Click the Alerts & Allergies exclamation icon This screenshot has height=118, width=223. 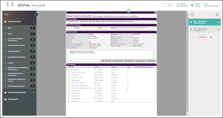[x=164, y=5]
